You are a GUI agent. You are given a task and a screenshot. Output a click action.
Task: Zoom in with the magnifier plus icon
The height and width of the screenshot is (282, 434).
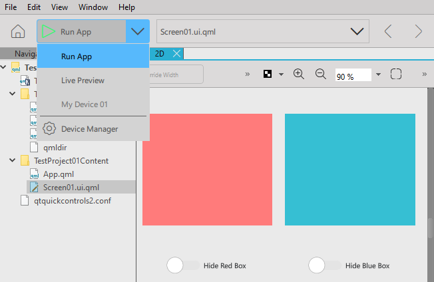pyautogui.click(x=299, y=74)
